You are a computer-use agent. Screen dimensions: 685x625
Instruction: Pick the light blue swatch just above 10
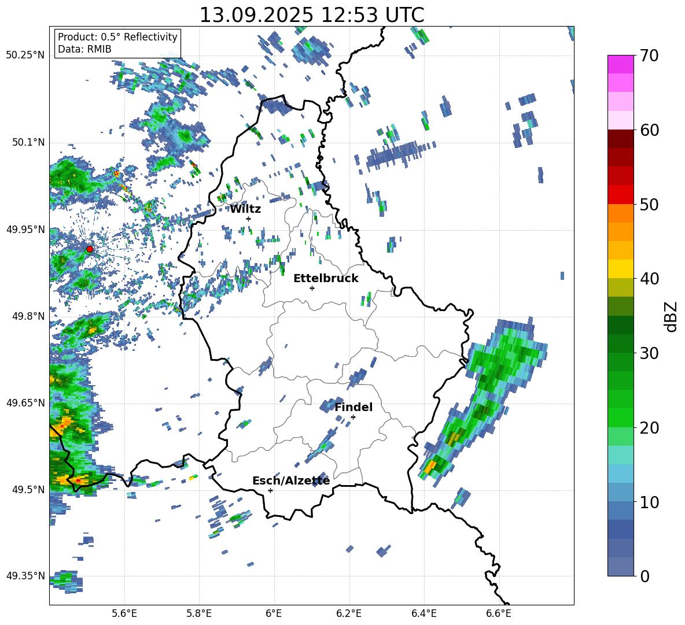coord(620,493)
